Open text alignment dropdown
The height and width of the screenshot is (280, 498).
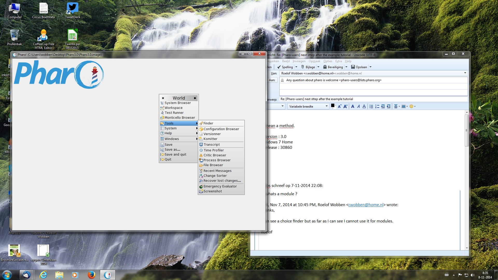(x=397, y=107)
